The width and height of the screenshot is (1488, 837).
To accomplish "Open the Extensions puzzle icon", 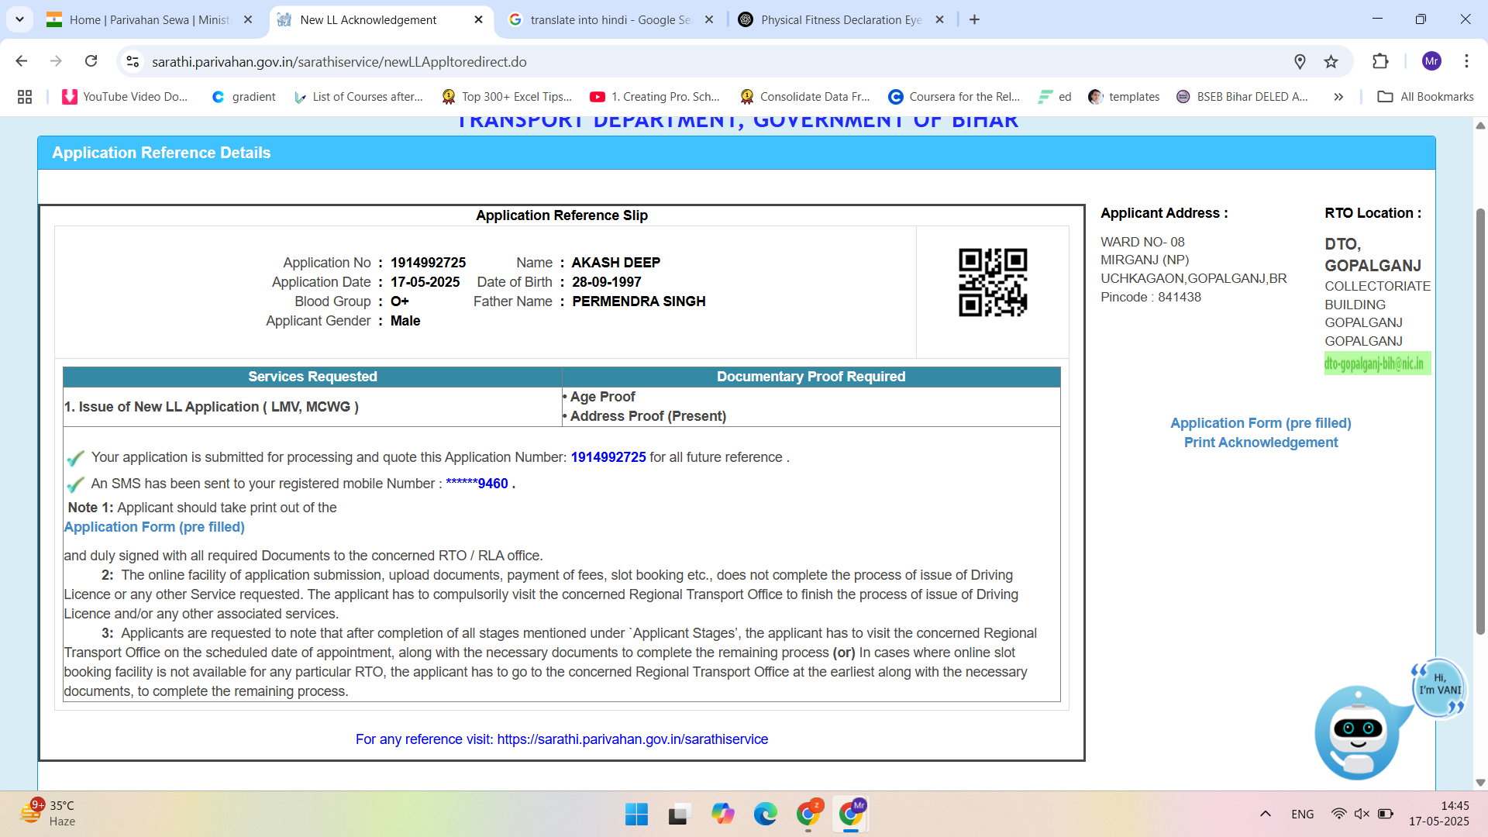I will (x=1380, y=61).
